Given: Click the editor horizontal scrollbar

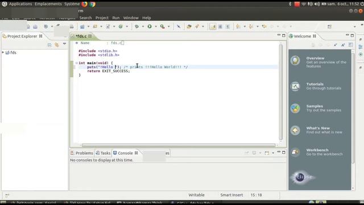Looking at the screenshot, I should [178, 145].
